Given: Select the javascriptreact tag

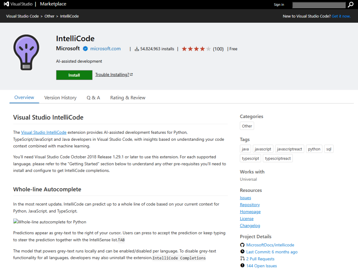Looking at the screenshot, I should (x=289, y=149).
